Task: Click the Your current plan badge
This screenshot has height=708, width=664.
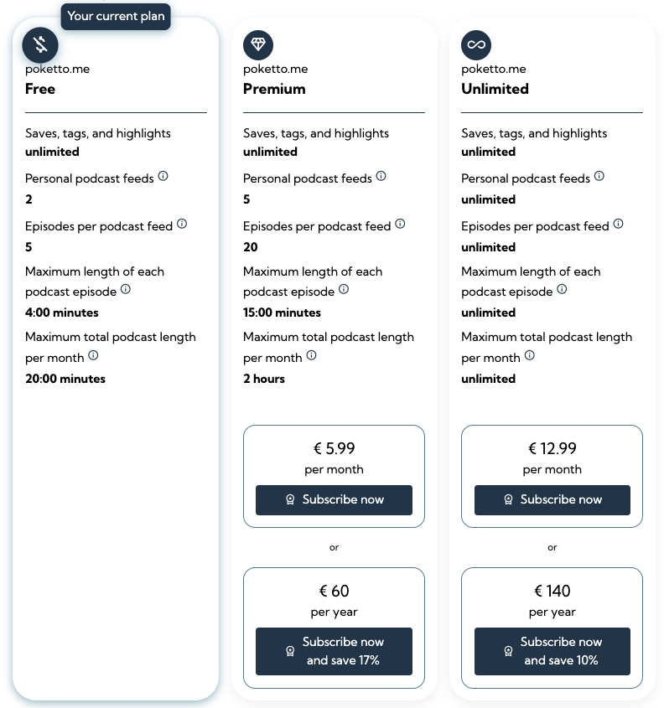Action: click(116, 16)
